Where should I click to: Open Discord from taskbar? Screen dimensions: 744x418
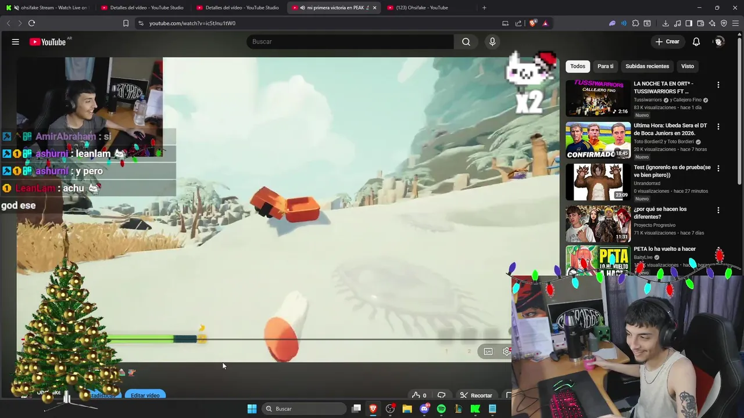coord(424,409)
